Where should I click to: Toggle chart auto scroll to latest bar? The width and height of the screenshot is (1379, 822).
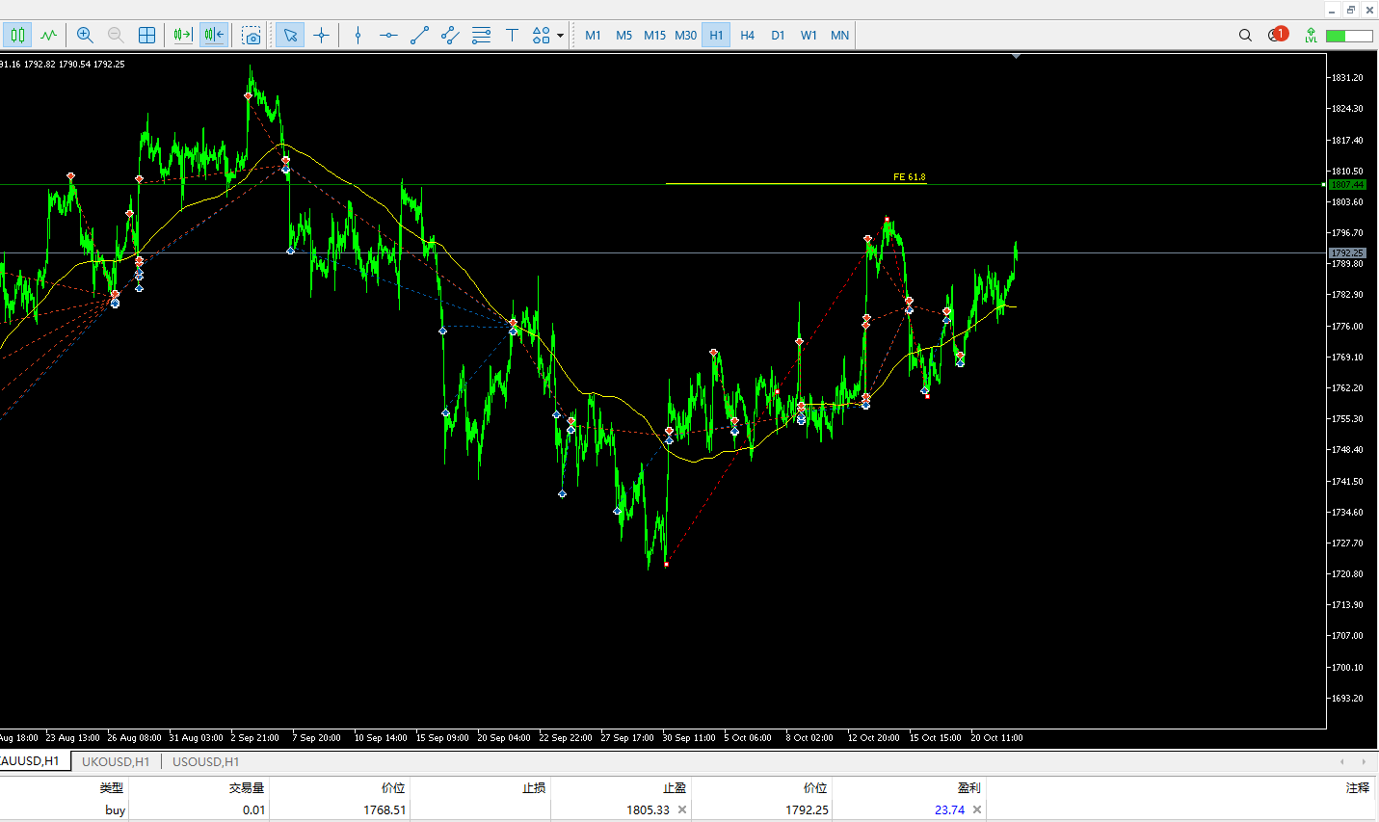click(183, 36)
